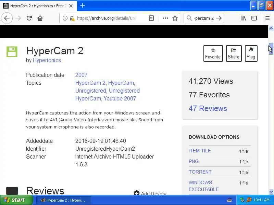274x205 pixels.
Task: Open the browser home page
Action: point(40,18)
